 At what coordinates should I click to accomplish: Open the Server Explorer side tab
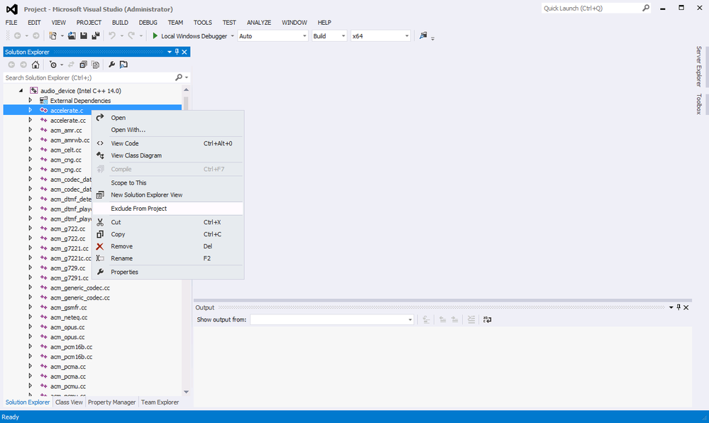tap(698, 66)
